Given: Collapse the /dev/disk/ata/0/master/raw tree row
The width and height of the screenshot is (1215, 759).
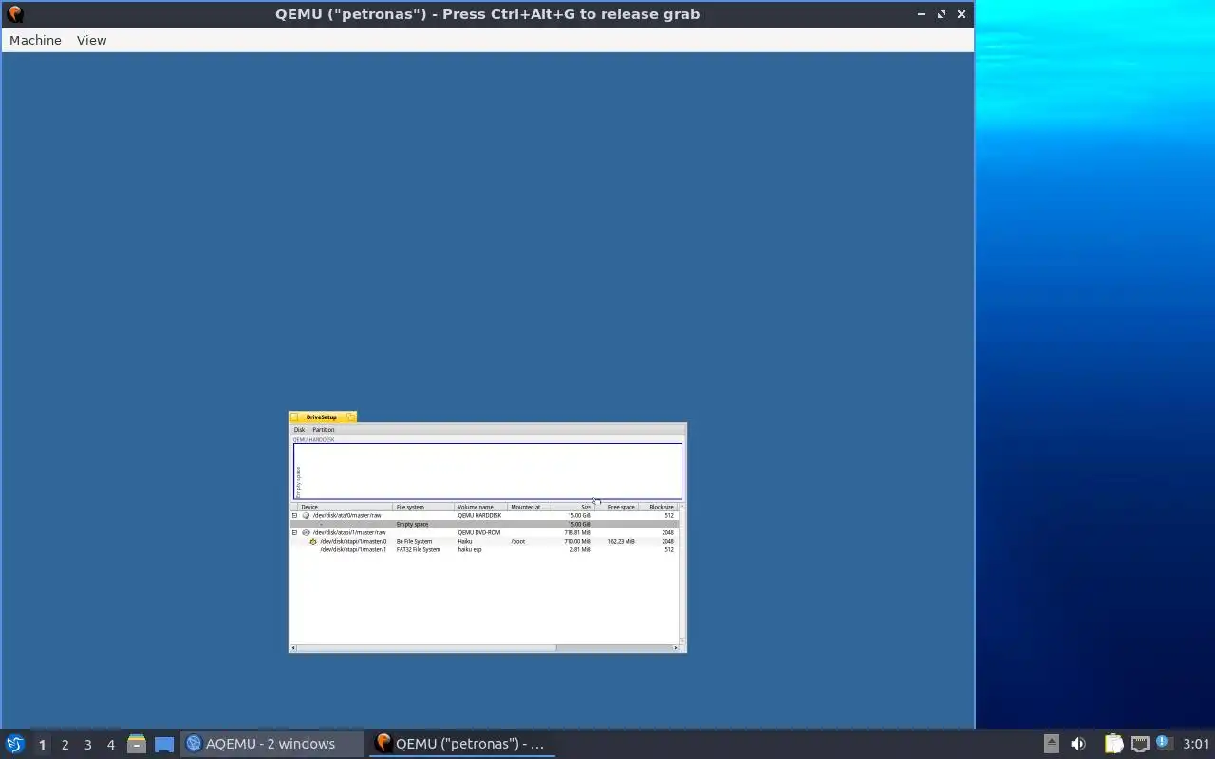Looking at the screenshot, I should pos(294,515).
